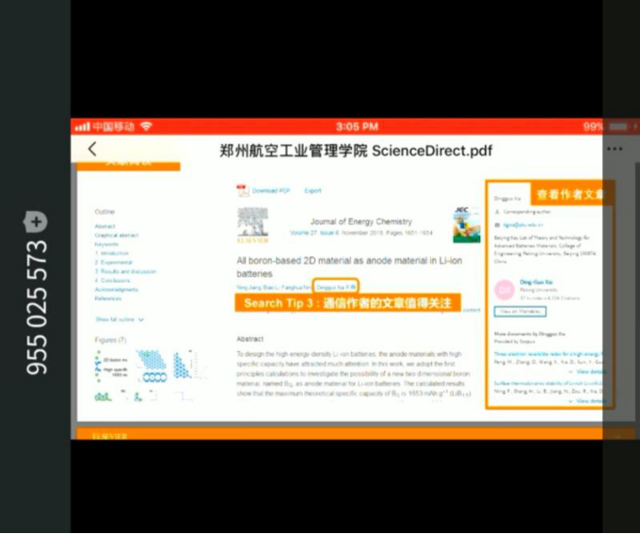
Task: Jump to Abstract in the outline
Action: tap(104, 226)
